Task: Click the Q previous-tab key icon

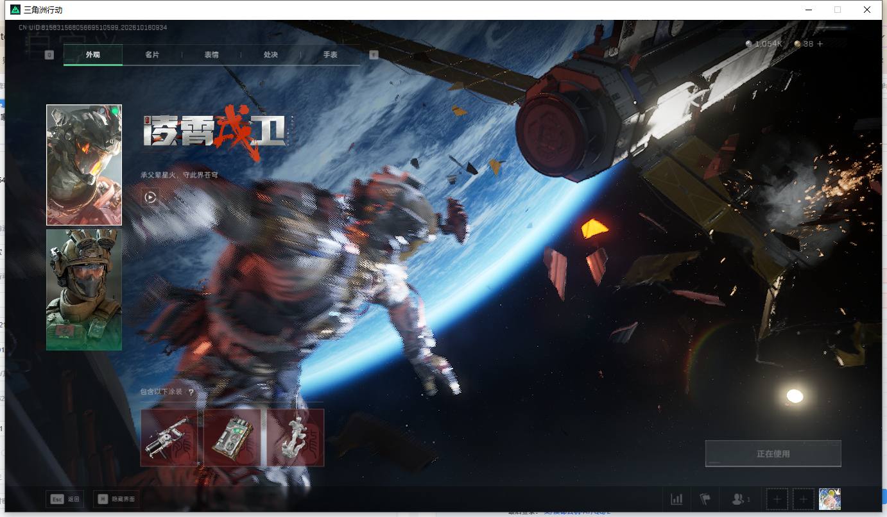Action: pyautogui.click(x=49, y=55)
